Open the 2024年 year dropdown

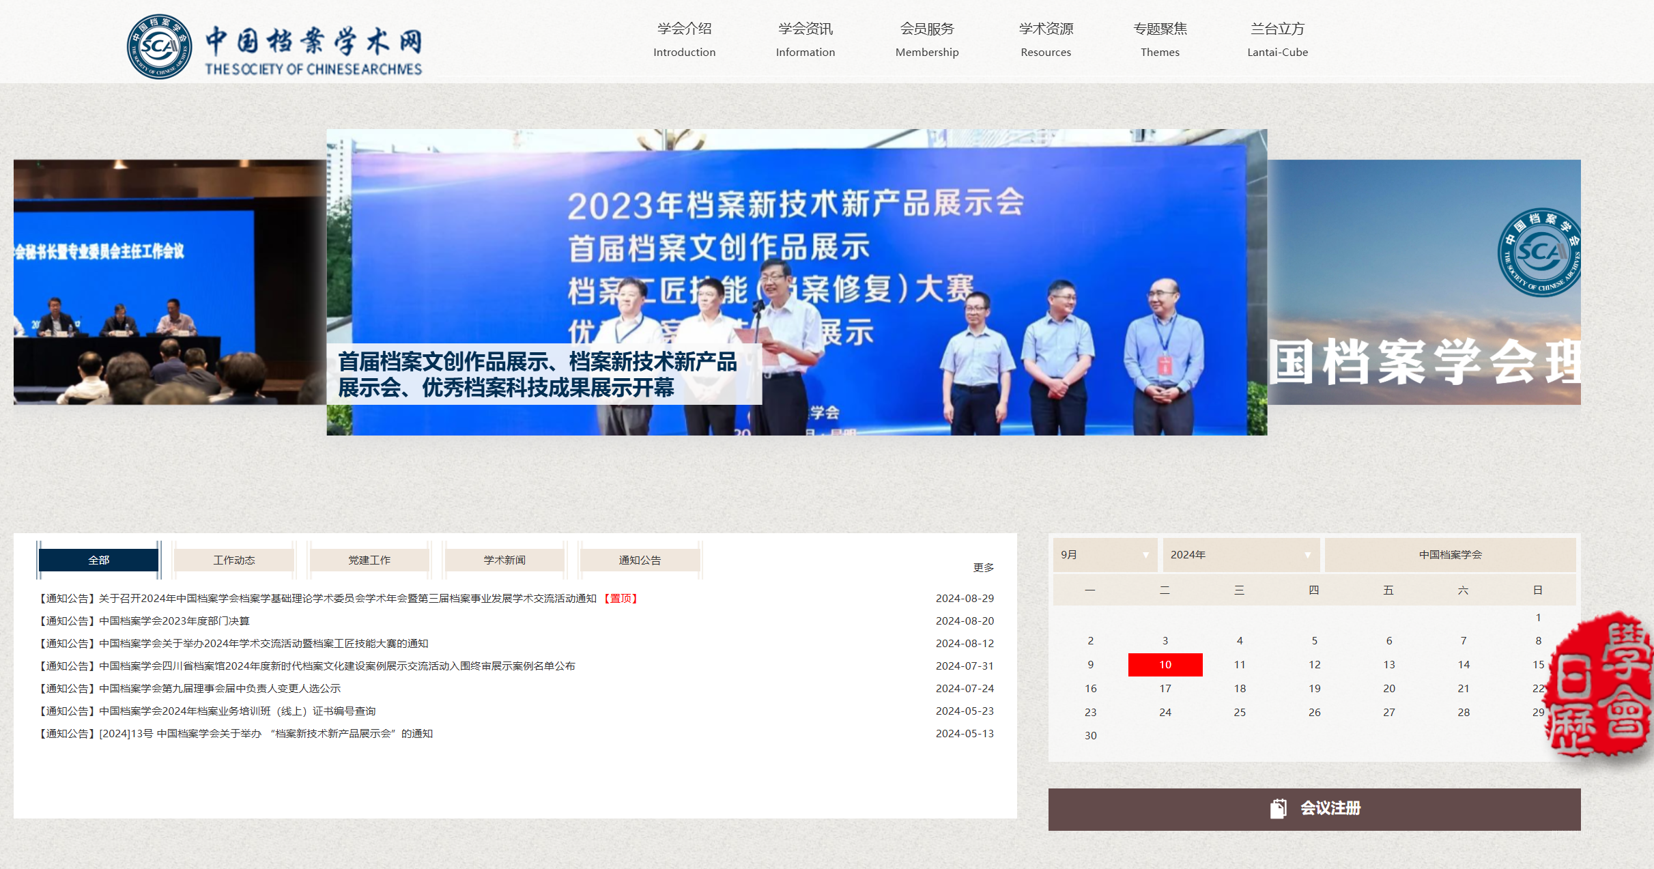(x=1240, y=555)
